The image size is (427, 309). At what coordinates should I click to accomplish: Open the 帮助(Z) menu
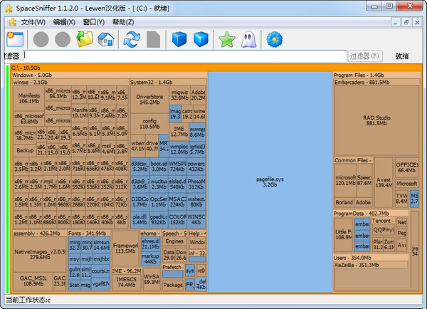pos(122,22)
